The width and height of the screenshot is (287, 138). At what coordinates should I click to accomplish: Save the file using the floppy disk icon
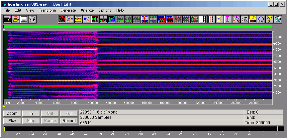[x=24, y=19]
